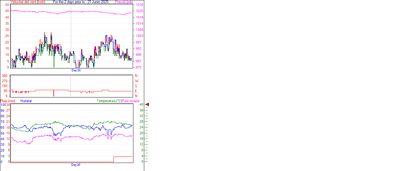The image size is (397, 171).
Task: Select the 'Pressió (mb)' axis label
Action: 124,2
